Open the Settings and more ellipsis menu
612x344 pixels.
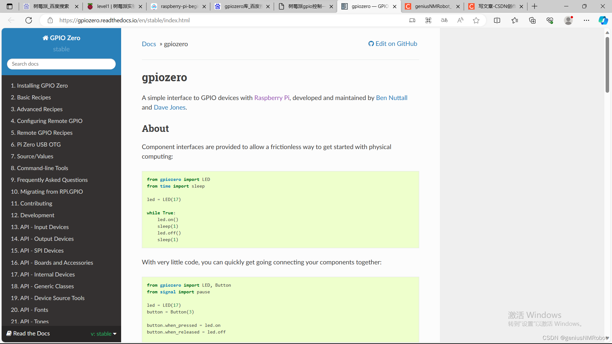coord(586,20)
